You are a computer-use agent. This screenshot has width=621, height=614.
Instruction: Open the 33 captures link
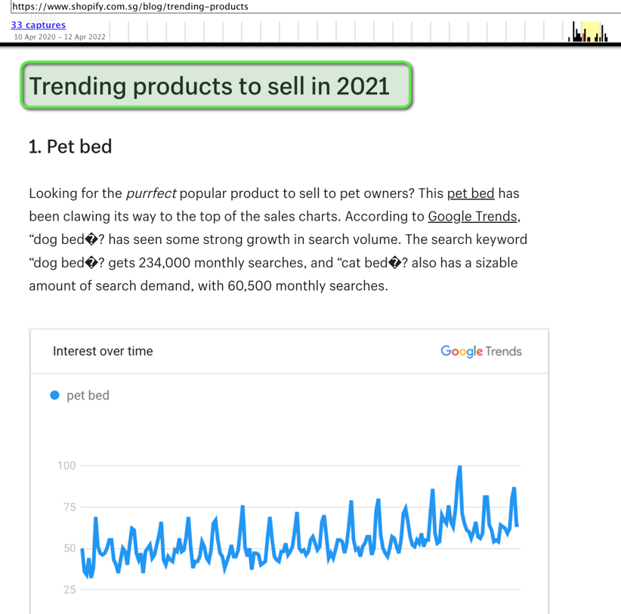click(x=38, y=25)
